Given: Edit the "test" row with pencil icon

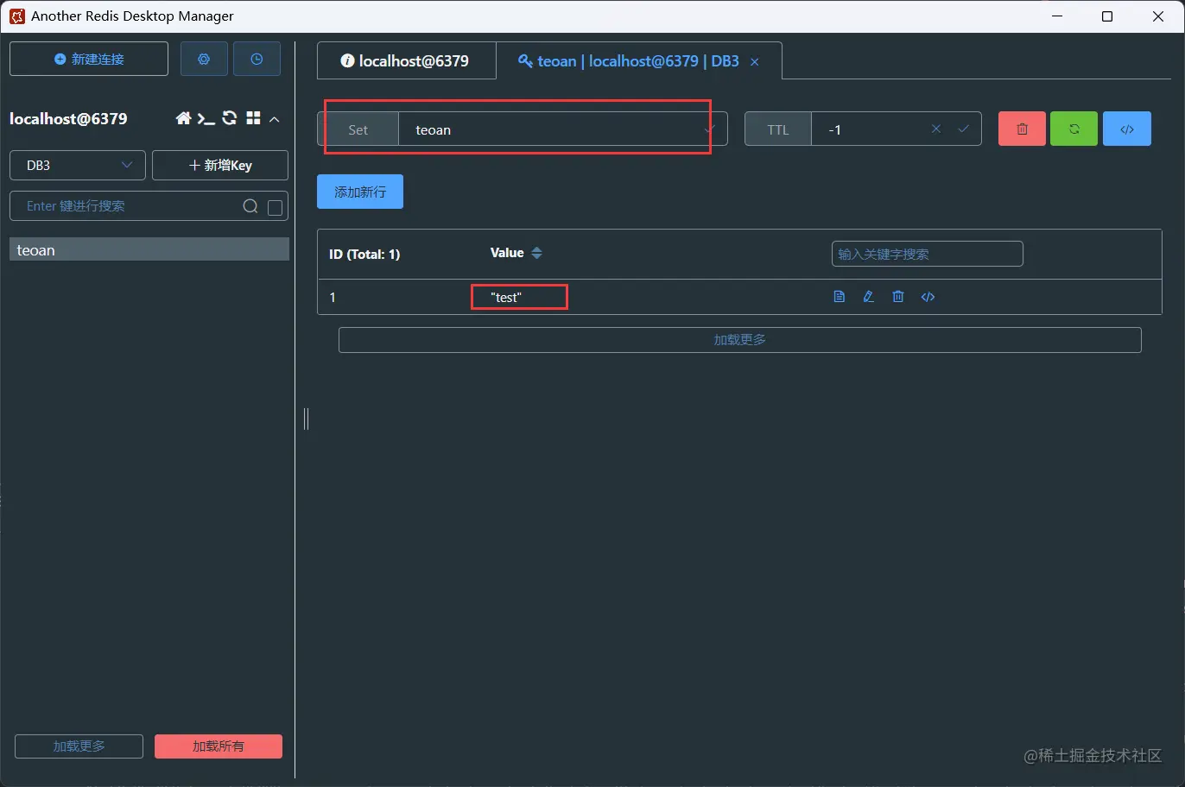Looking at the screenshot, I should click(x=868, y=296).
